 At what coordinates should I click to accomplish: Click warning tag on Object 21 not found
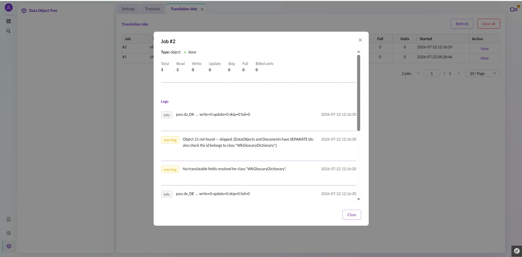point(170,140)
